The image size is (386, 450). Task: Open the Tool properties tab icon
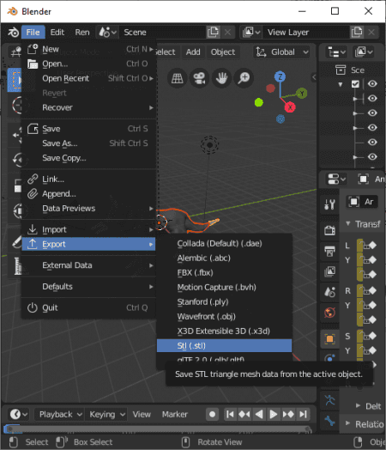click(x=329, y=204)
